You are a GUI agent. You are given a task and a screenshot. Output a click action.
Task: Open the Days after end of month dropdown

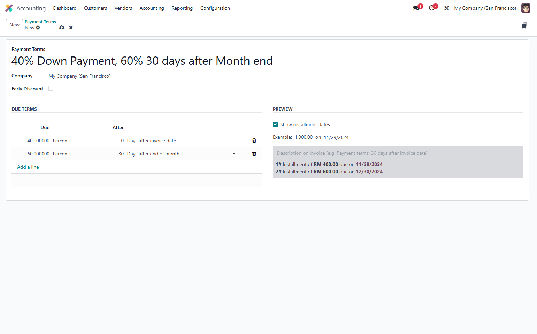(x=181, y=154)
